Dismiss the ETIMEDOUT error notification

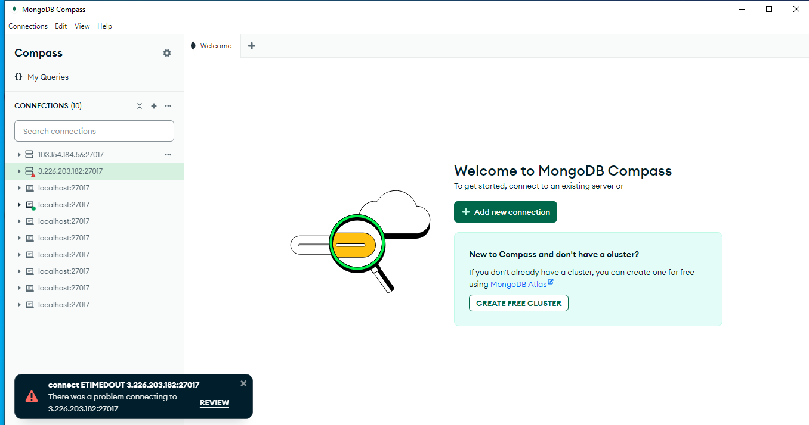coord(243,383)
